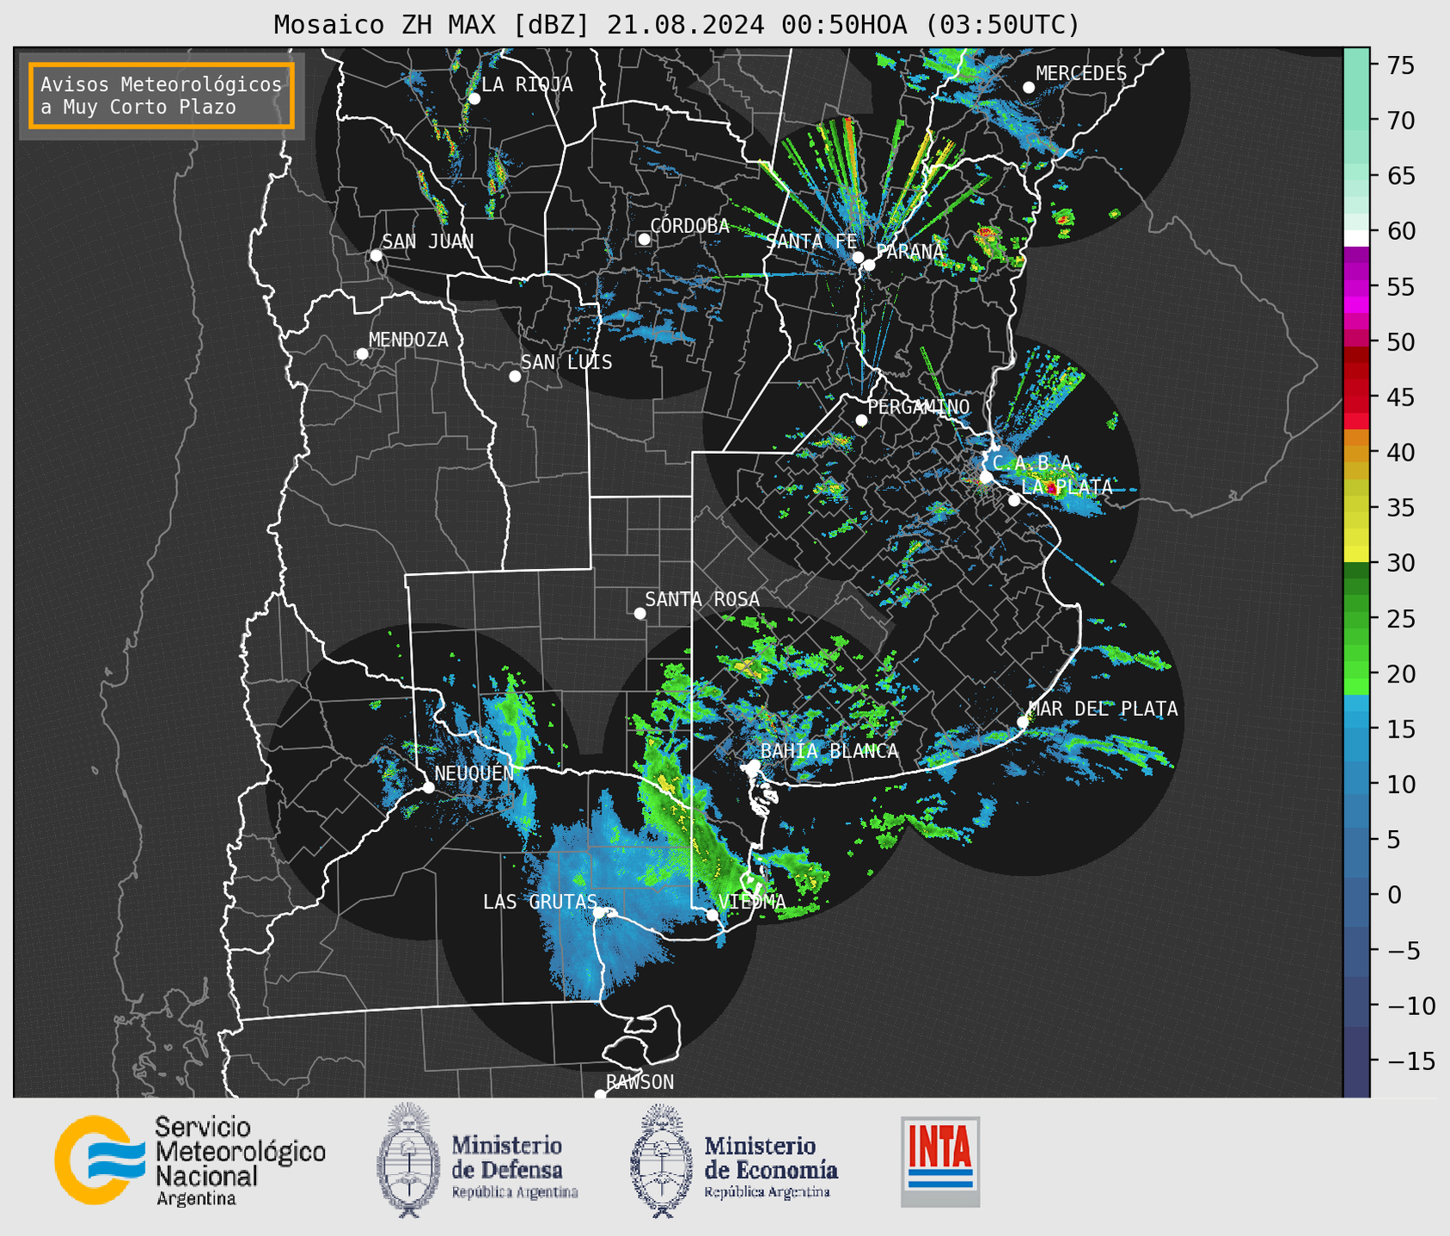Screen dimensions: 1450x1236
Task: Click the Ministerio de Defensa emblem
Action: tap(407, 1160)
